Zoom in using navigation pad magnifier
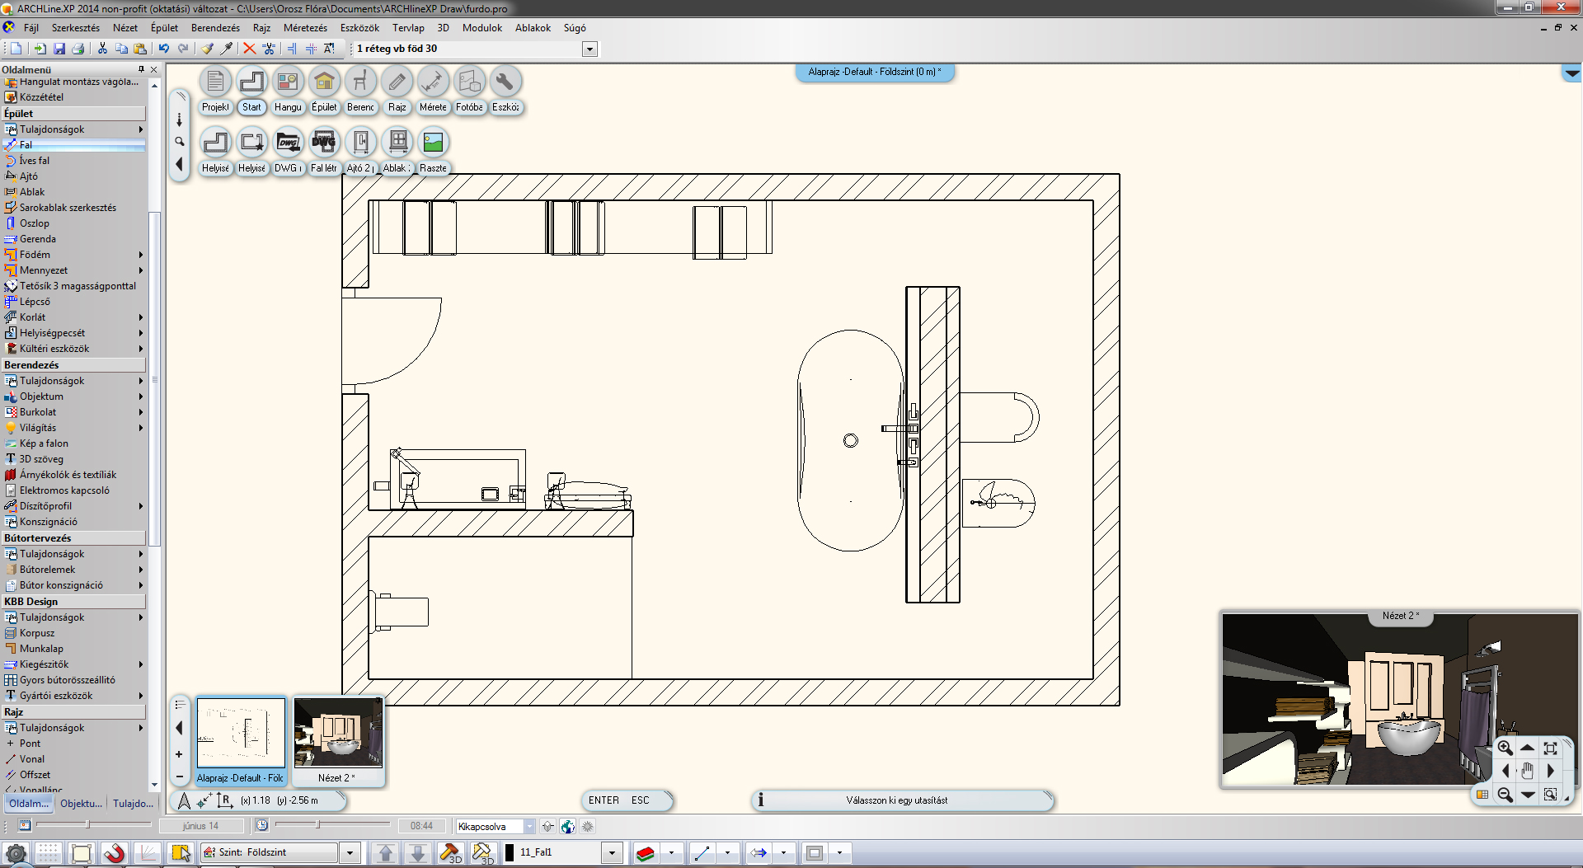This screenshot has width=1583, height=868. click(1505, 748)
